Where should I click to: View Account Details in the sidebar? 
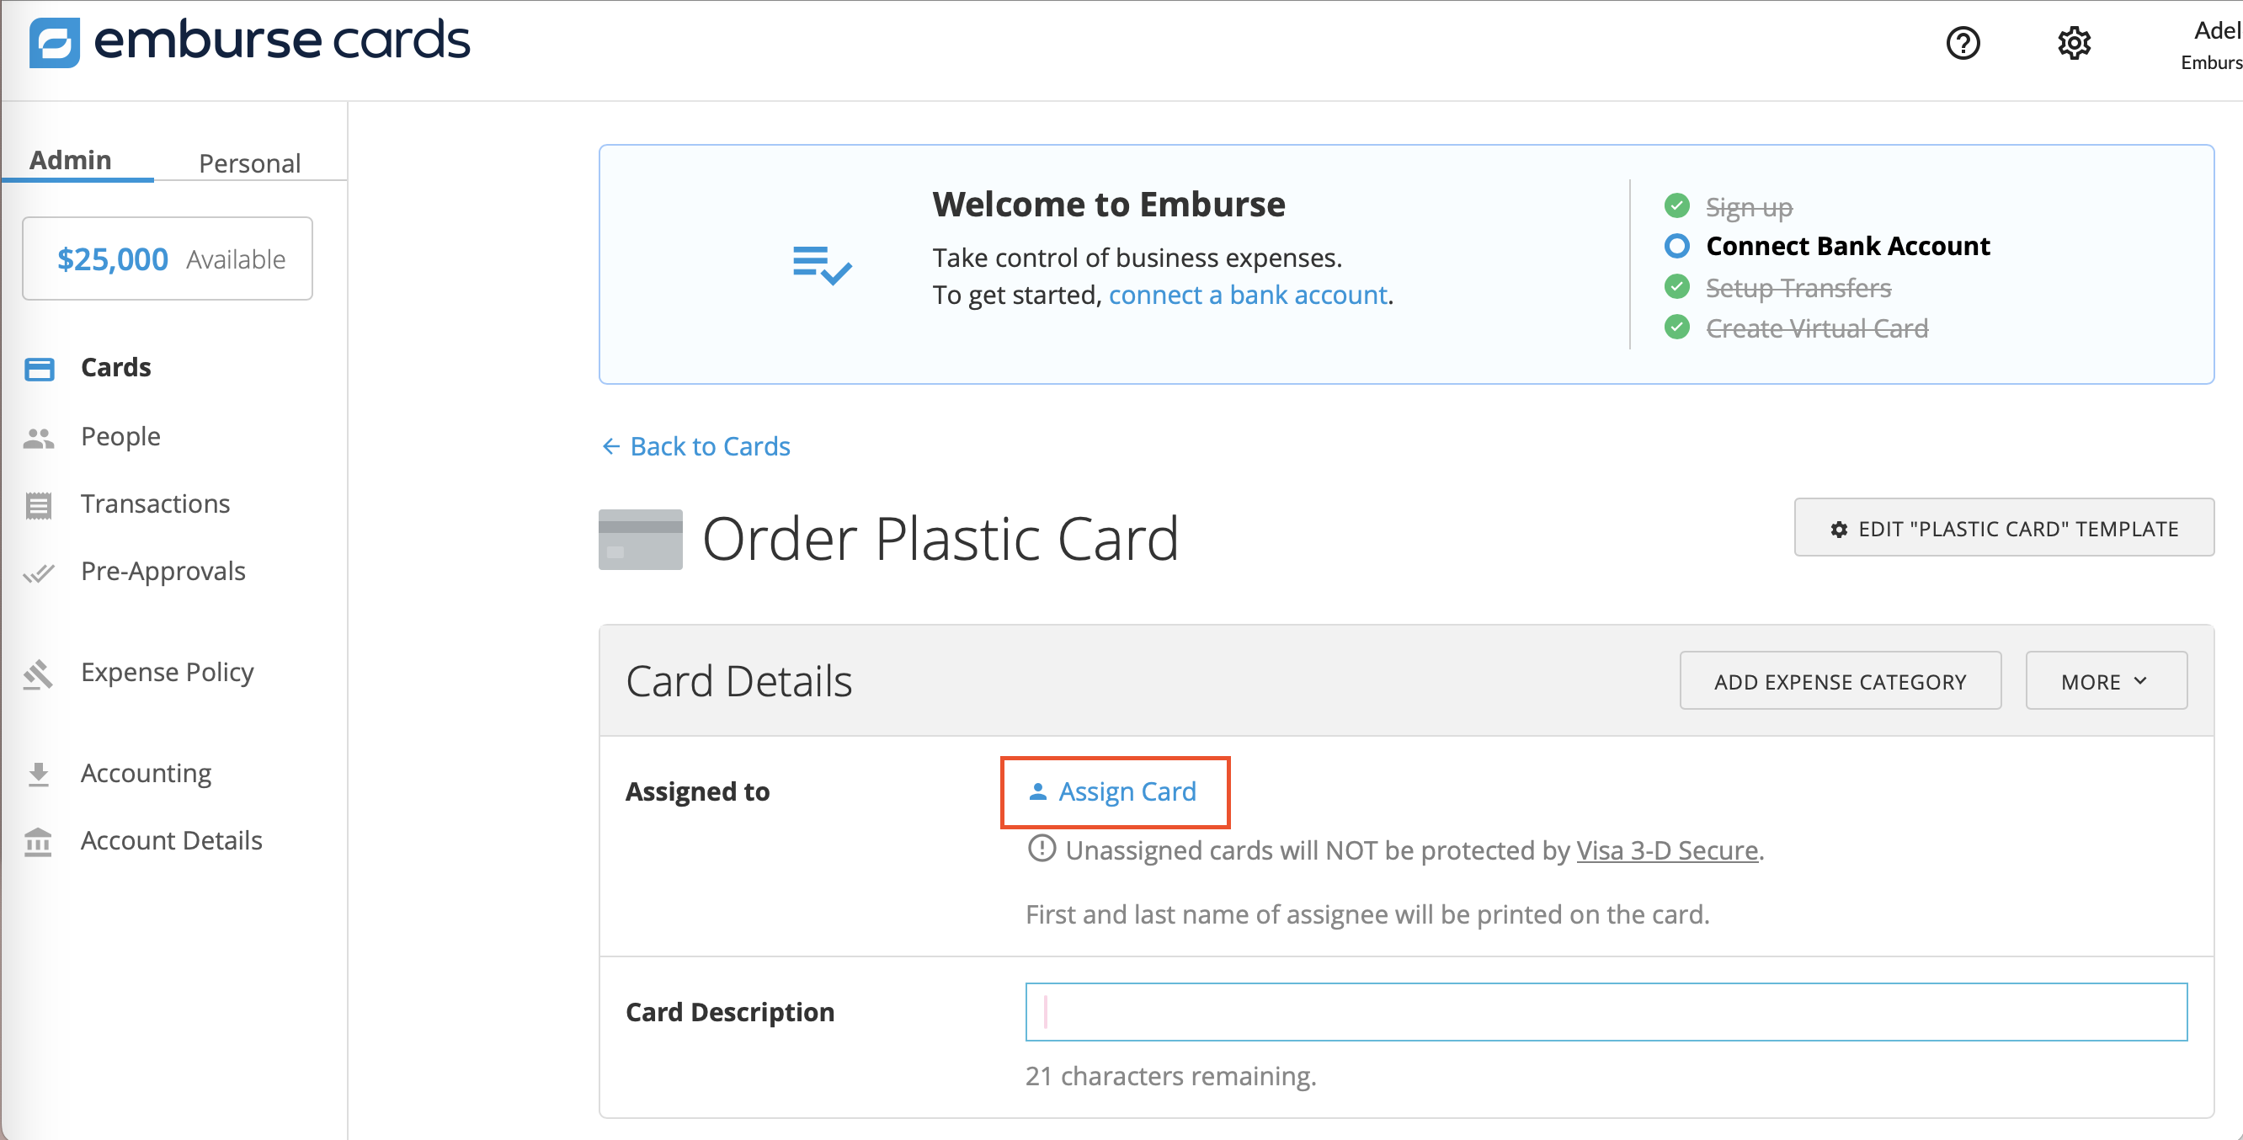tap(172, 839)
